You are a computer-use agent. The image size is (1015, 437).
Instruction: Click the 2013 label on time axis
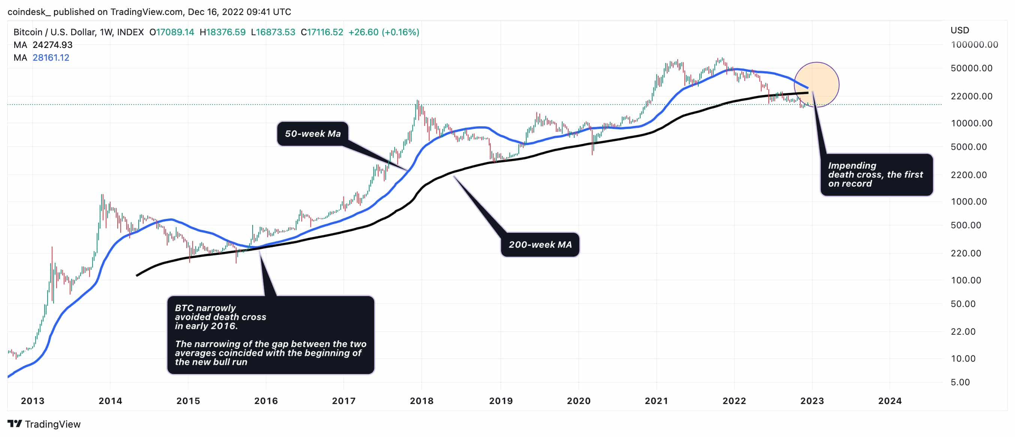tap(32, 401)
